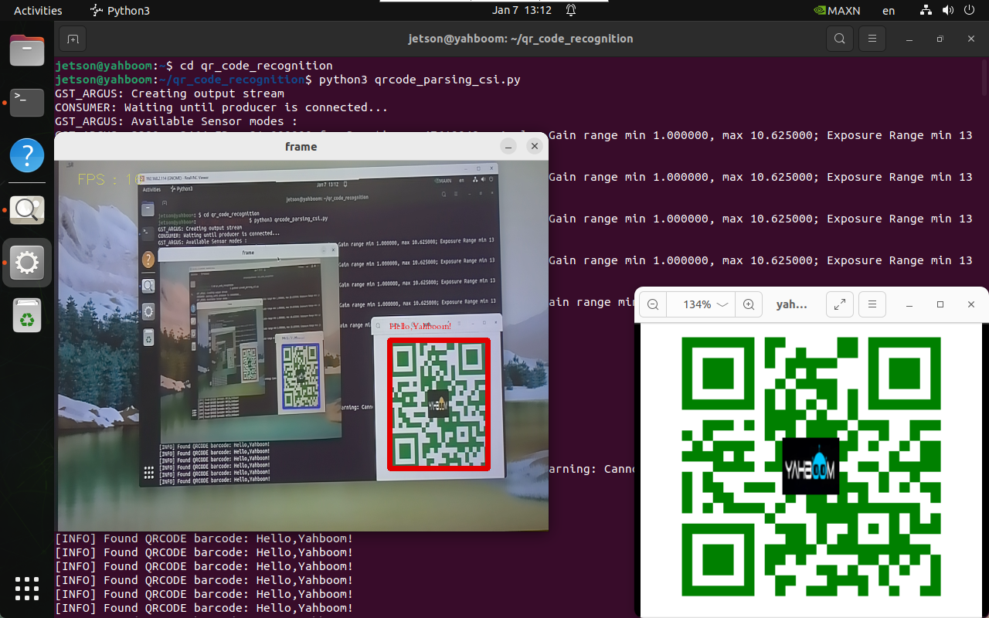Click the terminal title 'jetson@yahboom: ~/qr_code_recognition'
This screenshot has height=618, width=989.
(521, 39)
